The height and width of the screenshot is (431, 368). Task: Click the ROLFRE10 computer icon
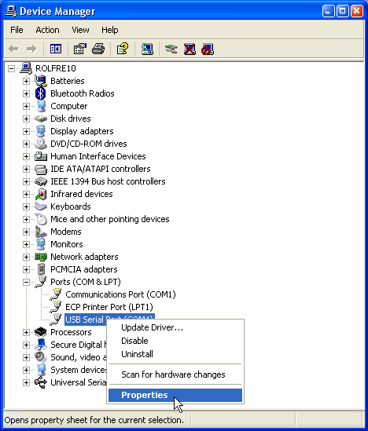tap(26, 68)
